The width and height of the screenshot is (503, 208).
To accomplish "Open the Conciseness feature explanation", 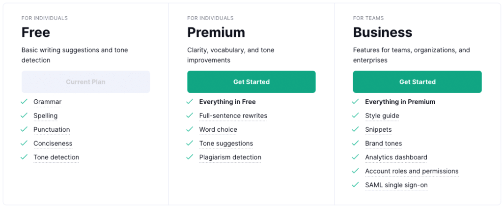I will (x=53, y=144).
